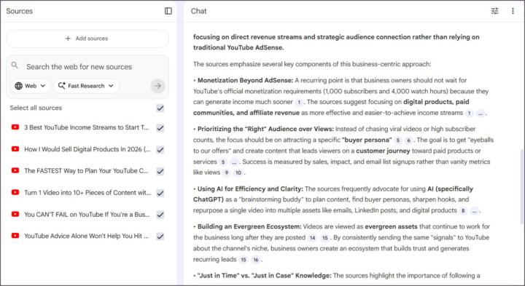Click 'Building an Evergreen Ecosystem:' heading
Screen dimensions: 525x286
[x=249, y=226]
